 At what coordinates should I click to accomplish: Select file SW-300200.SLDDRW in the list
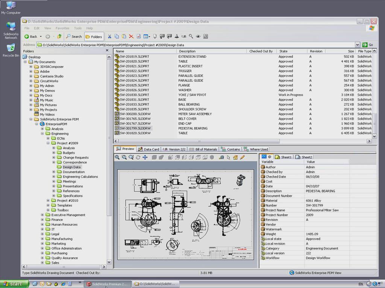click(133, 114)
